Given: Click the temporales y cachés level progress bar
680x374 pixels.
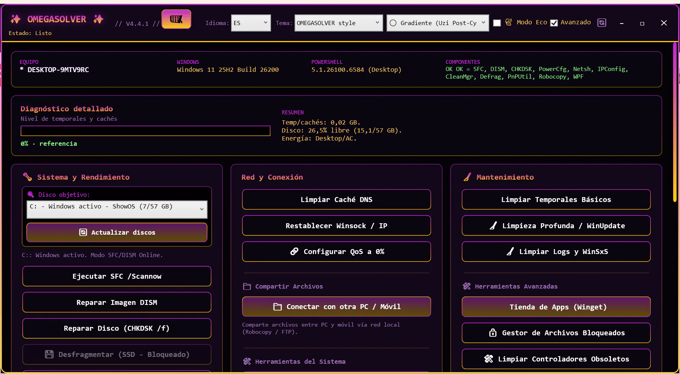Looking at the screenshot, I should point(146,131).
